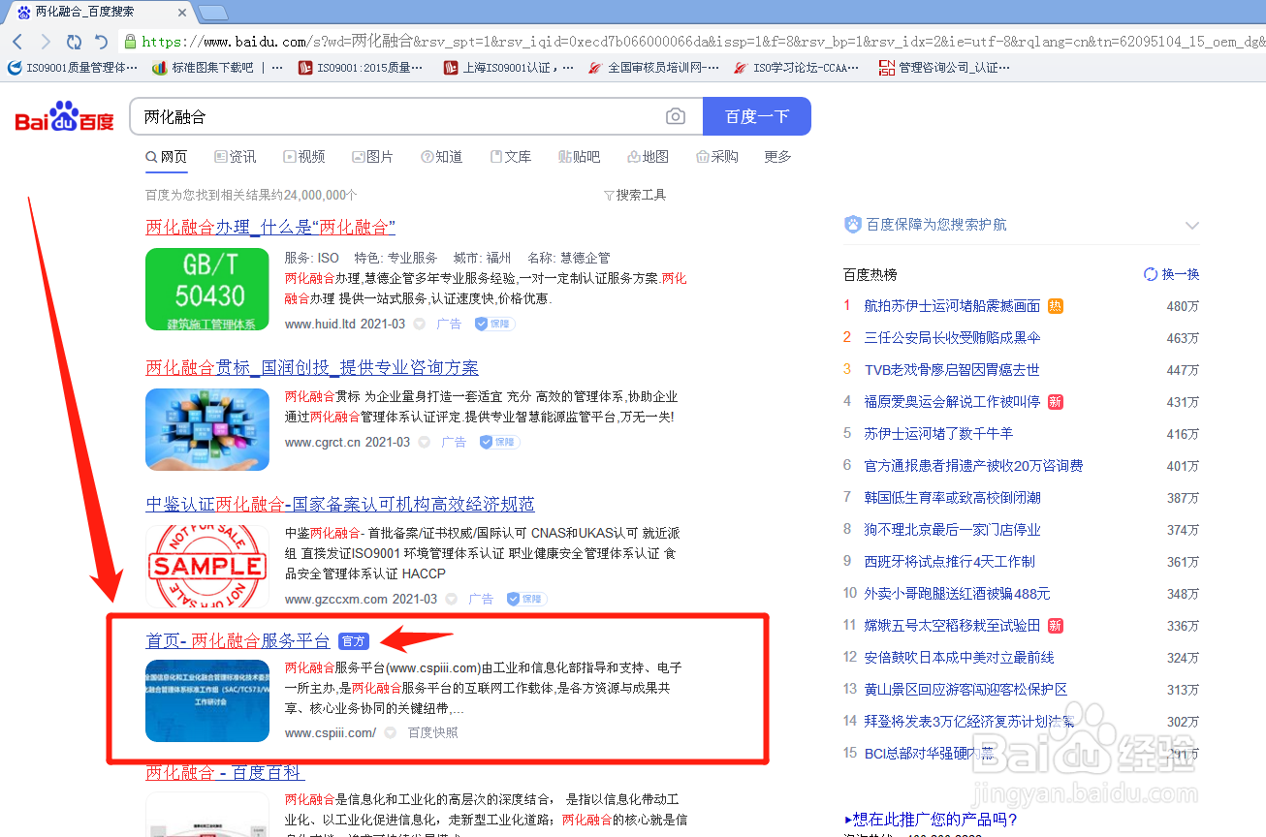The image size is (1266, 837).
Task: Open dropdown arrow next to cgrct.cn date
Action: [x=425, y=442]
